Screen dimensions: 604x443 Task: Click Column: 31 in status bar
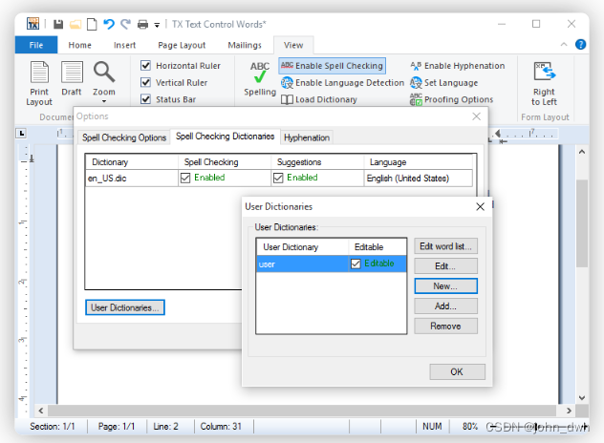[221, 427]
